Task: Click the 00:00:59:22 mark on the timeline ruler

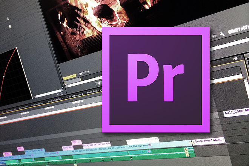Action: [x=77, y=101]
